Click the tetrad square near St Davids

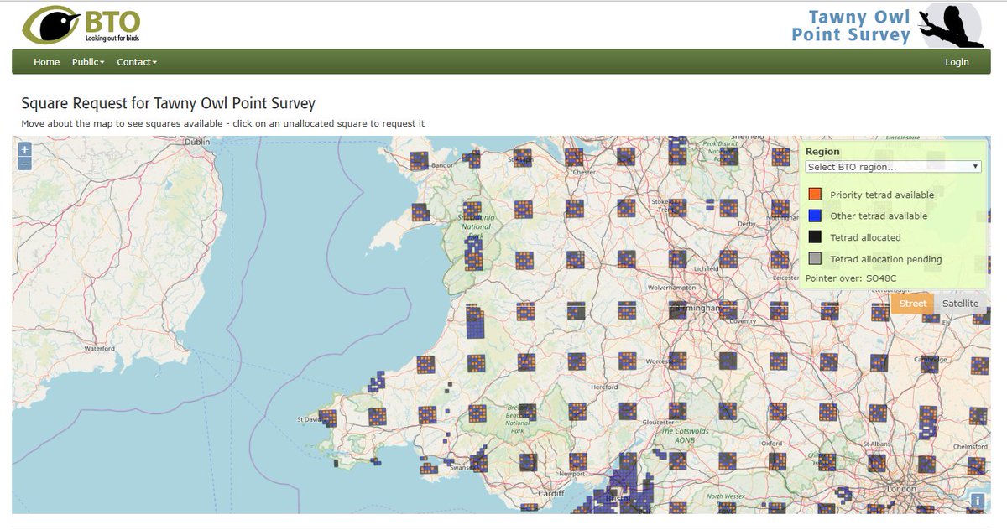(328, 417)
